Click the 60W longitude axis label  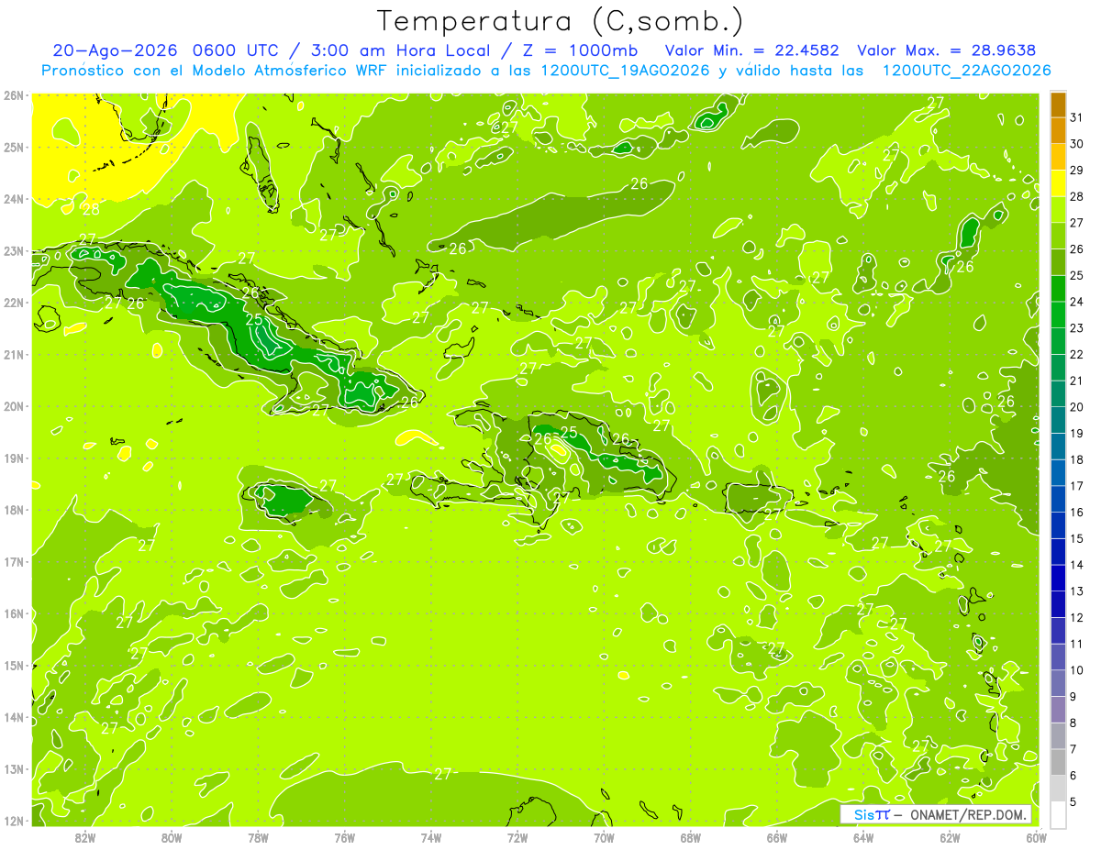click(x=1037, y=837)
